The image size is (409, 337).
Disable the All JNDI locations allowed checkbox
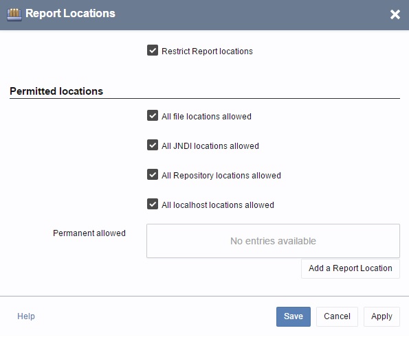153,145
